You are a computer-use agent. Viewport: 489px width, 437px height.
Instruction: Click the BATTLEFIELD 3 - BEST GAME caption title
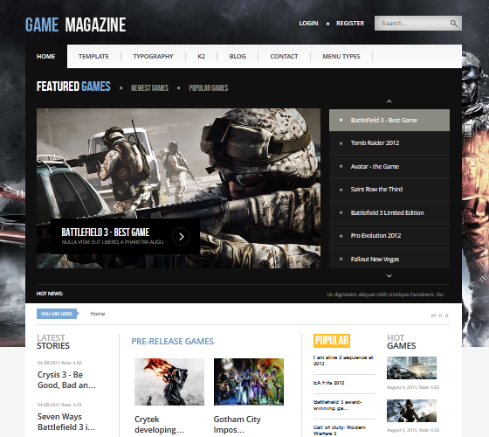tap(106, 232)
